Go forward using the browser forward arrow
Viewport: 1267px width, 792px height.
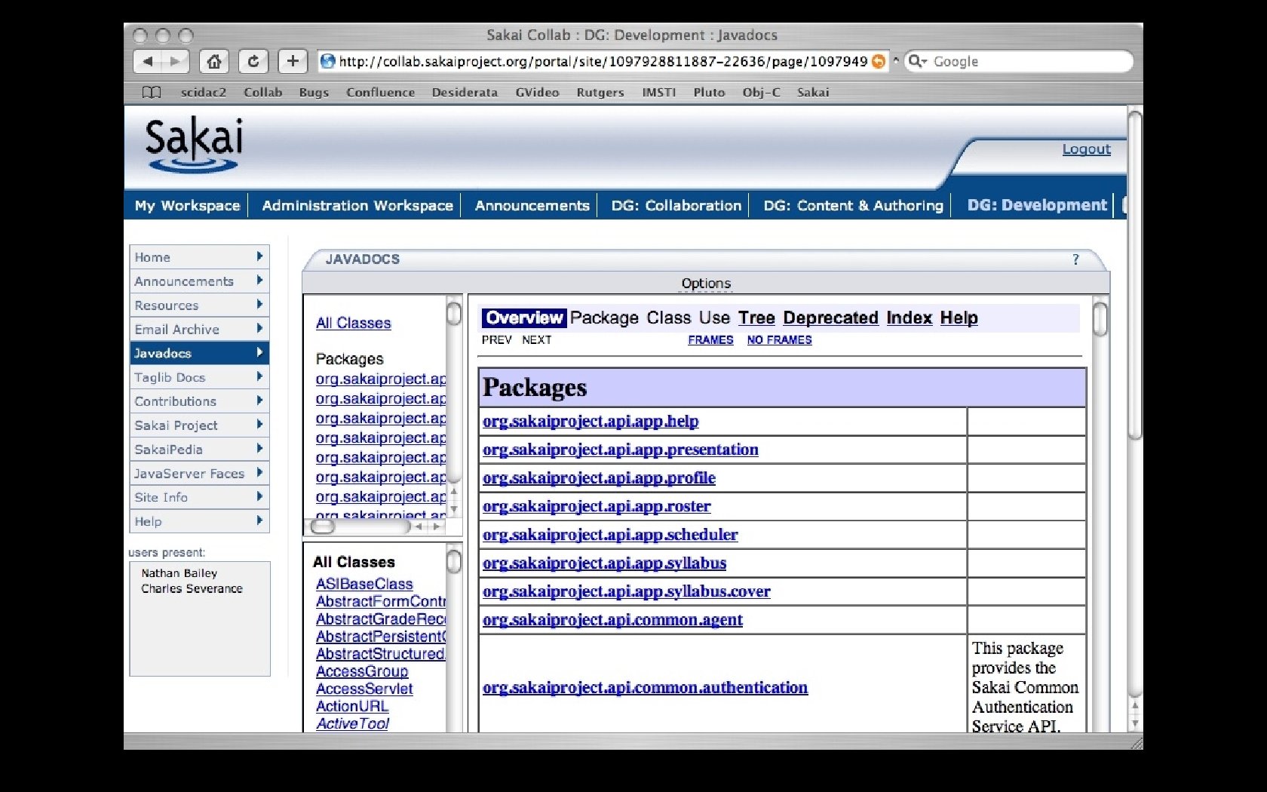point(176,61)
